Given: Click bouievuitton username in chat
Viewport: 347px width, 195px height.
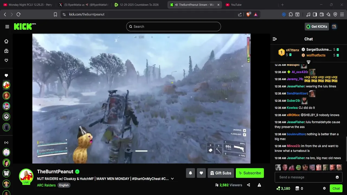Looking at the screenshot, I should [x=296, y=134].
